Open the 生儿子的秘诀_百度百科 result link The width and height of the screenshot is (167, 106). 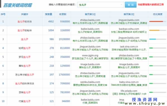[x=90, y=32]
